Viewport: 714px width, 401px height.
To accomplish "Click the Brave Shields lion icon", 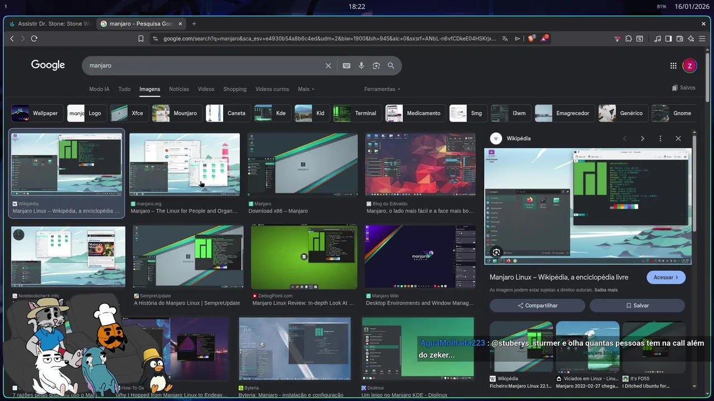I will [531, 38].
